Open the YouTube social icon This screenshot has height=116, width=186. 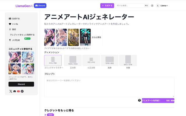18,91
